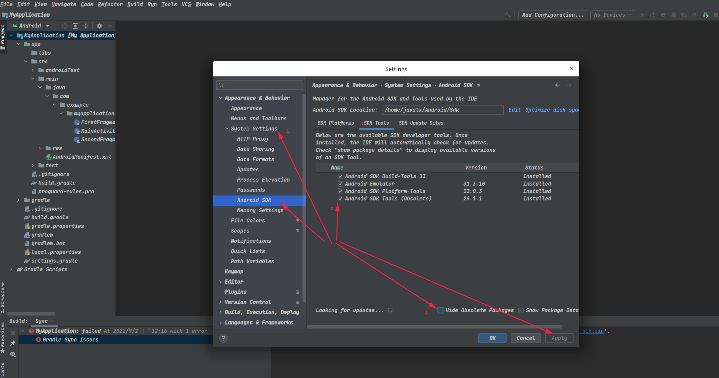Click the Run app play icon
The width and height of the screenshot is (719, 378).
click(642, 15)
